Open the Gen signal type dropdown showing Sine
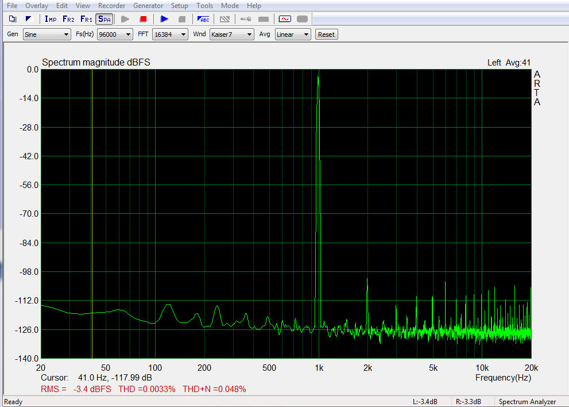 click(x=47, y=34)
